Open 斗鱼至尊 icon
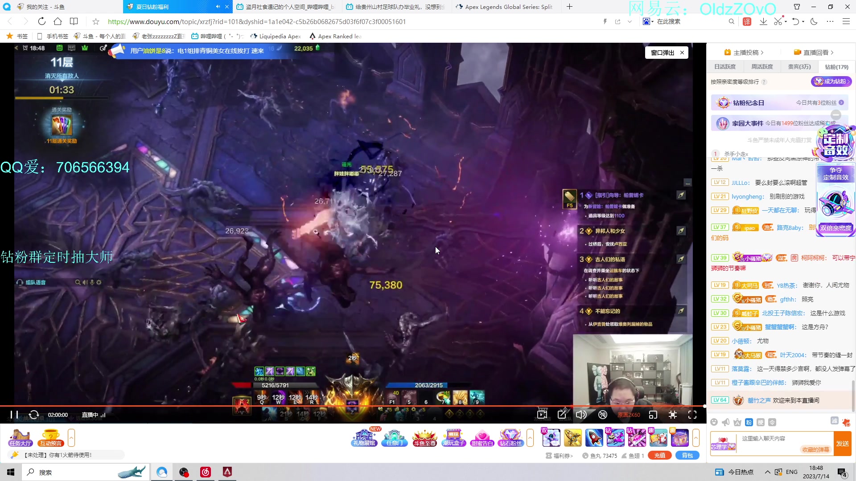856x481 pixels. pos(424,438)
